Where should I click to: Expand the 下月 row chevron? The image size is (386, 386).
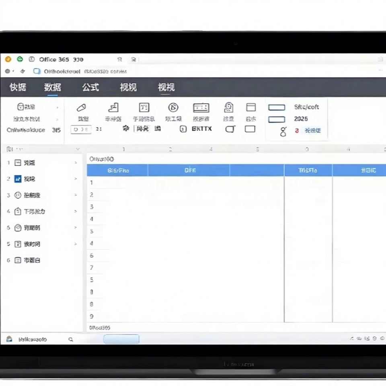(x=76, y=211)
